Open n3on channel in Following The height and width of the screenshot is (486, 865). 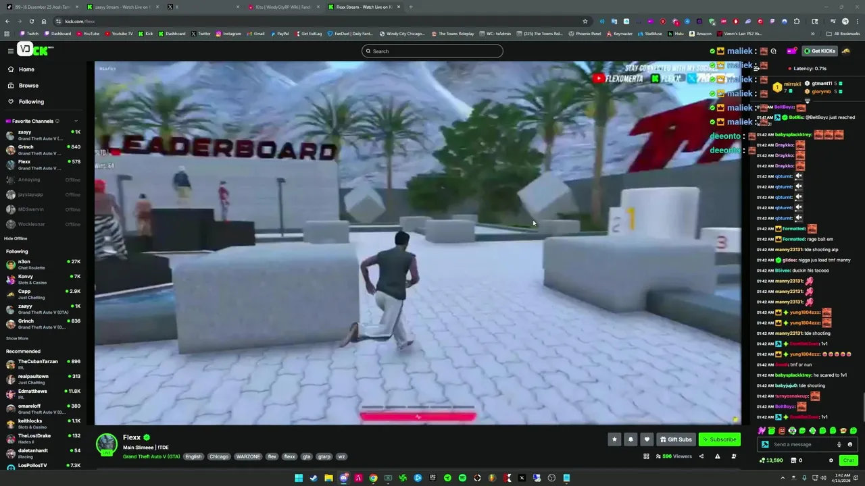pyautogui.click(x=42, y=265)
